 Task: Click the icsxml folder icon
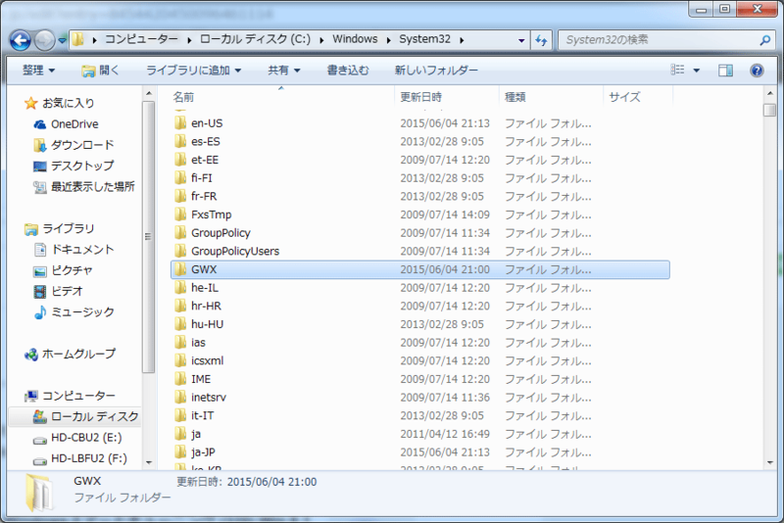180,360
